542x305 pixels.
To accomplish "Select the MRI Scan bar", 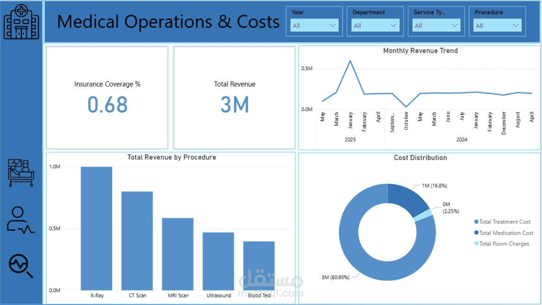I will pyautogui.click(x=178, y=254).
